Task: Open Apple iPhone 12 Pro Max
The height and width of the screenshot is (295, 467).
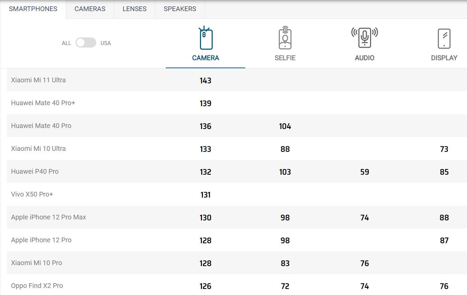Action: click(x=48, y=217)
